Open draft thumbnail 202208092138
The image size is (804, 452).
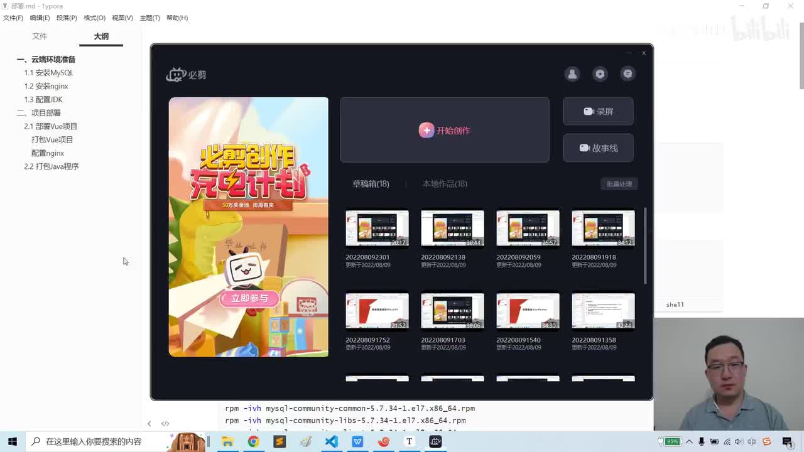pyautogui.click(x=452, y=229)
